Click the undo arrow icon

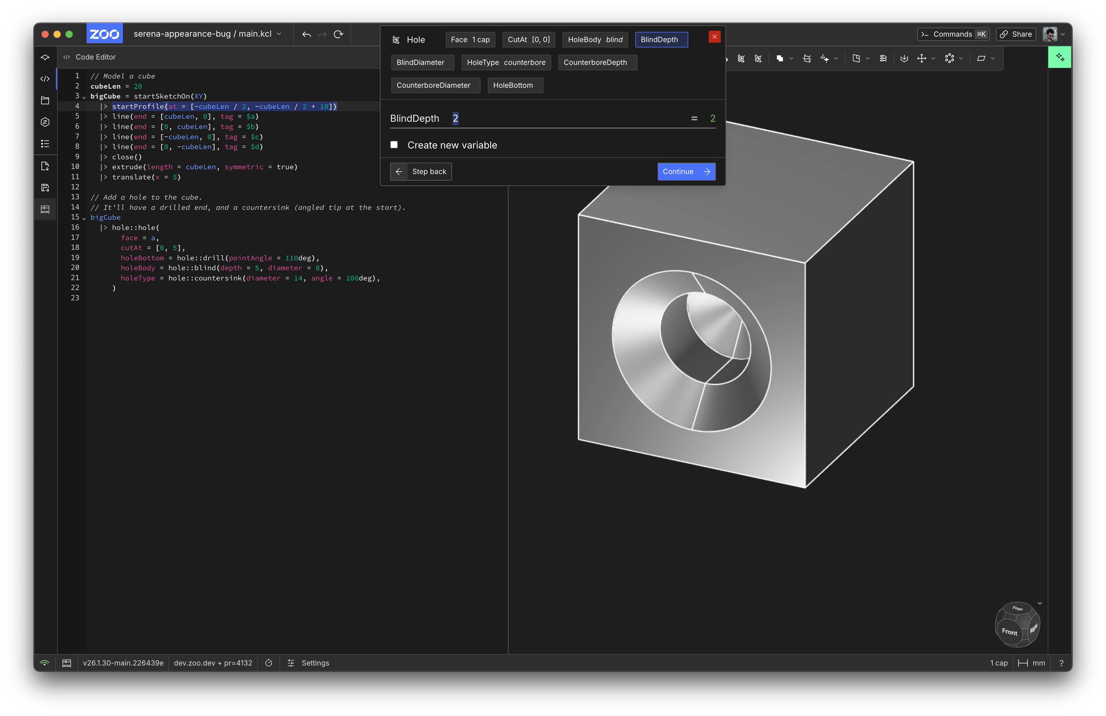tap(306, 34)
